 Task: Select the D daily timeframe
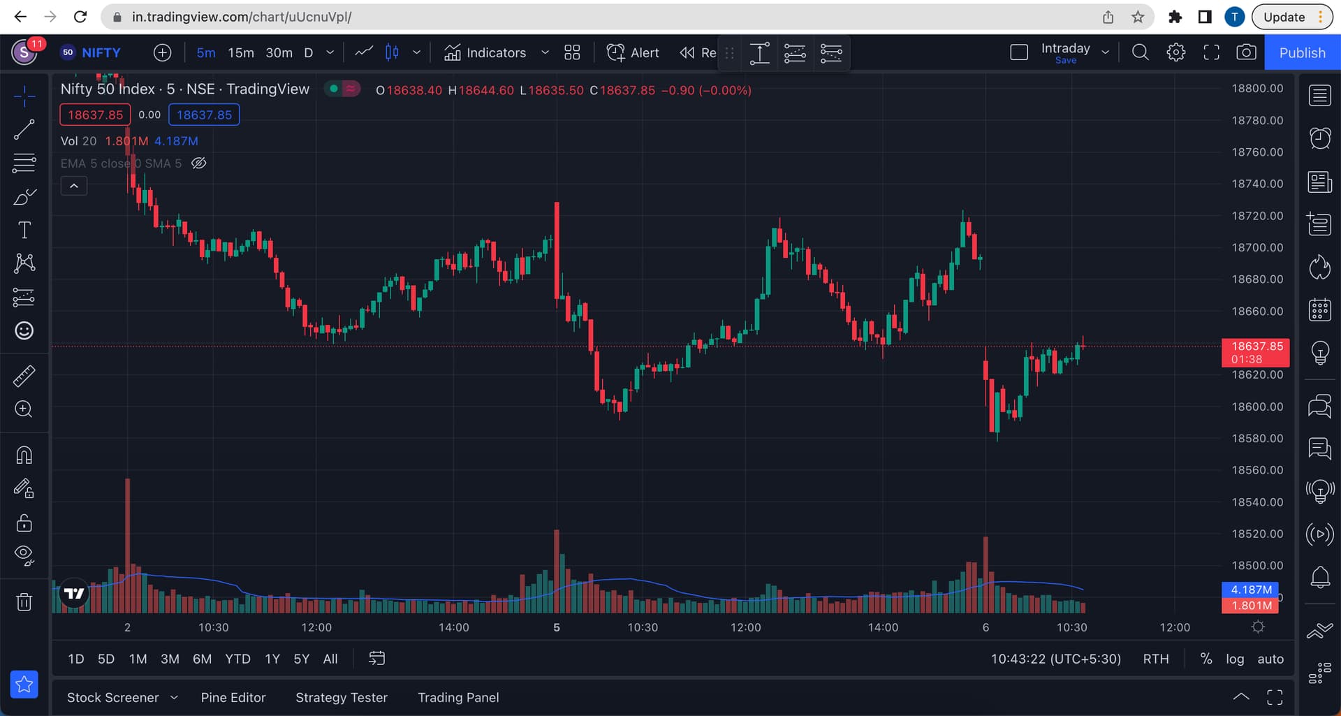(308, 52)
